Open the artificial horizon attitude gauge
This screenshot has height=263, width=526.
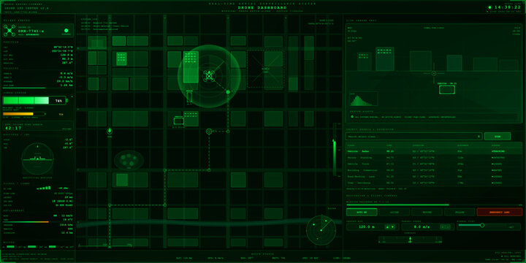click(x=37, y=159)
